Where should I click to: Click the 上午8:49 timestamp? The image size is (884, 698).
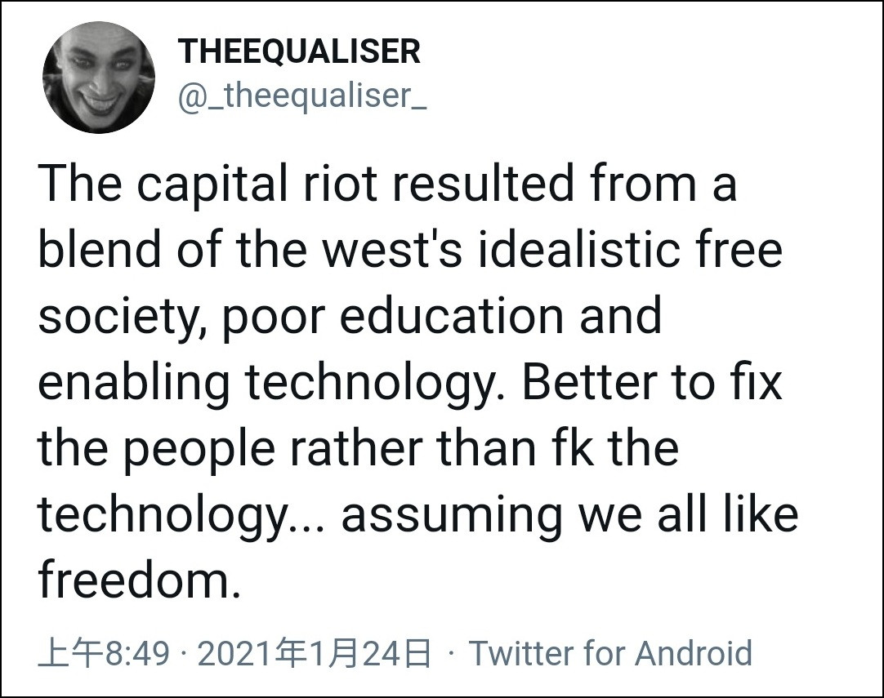click(x=104, y=653)
